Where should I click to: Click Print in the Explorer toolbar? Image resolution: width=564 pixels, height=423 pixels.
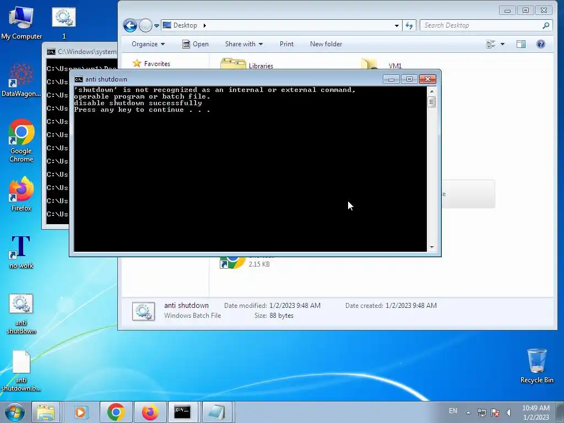[x=286, y=44]
